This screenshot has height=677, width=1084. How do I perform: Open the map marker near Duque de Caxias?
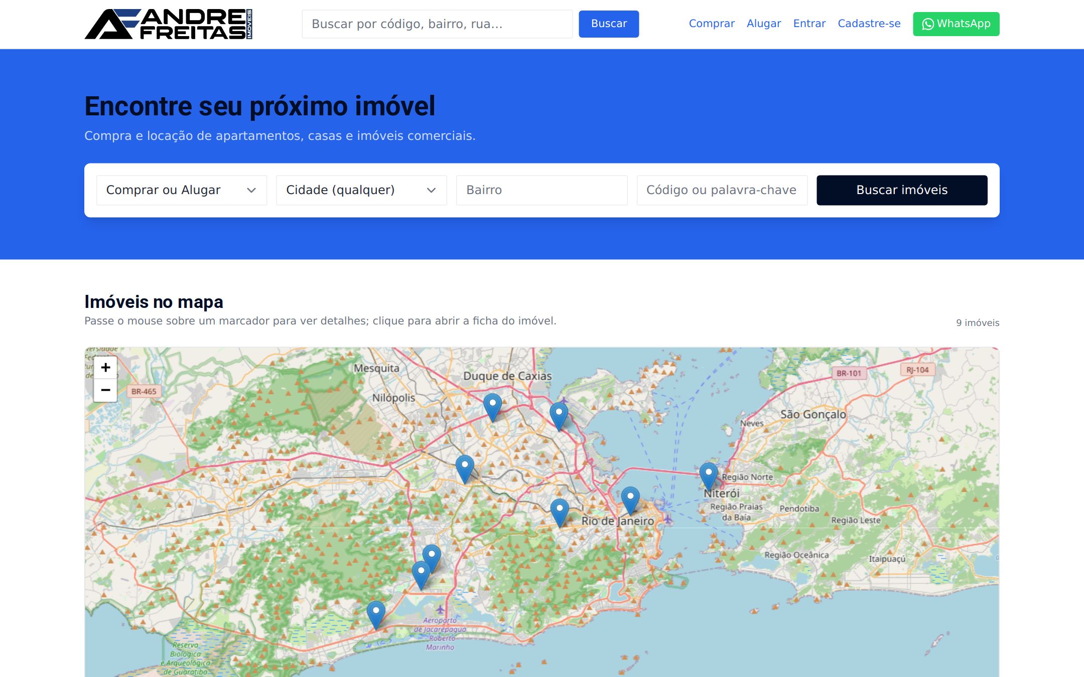(x=492, y=407)
